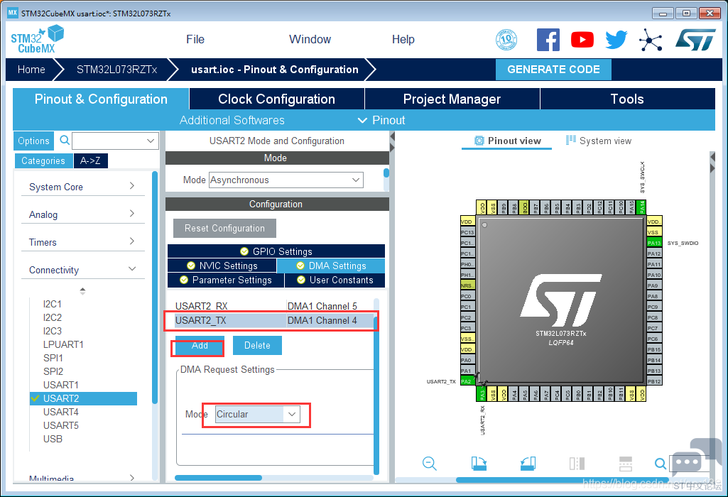
Task: Click categories list vertical scrollbar
Action: (155, 288)
